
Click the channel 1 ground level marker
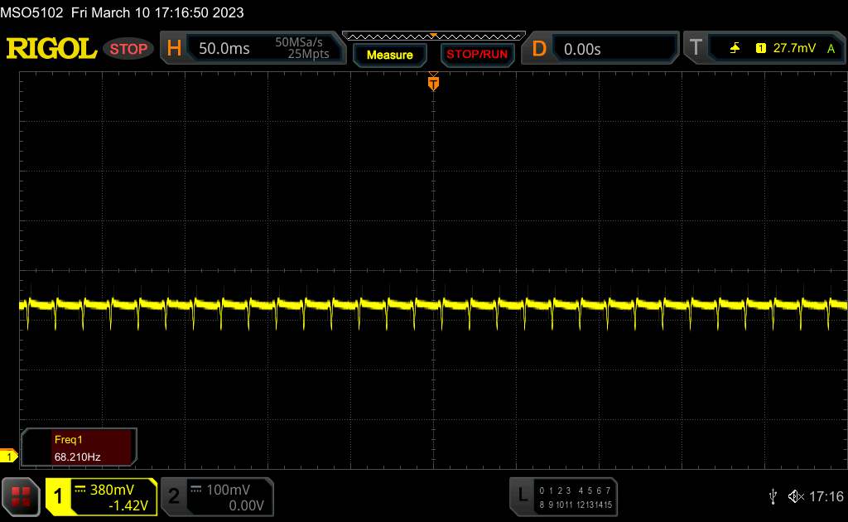[8, 456]
